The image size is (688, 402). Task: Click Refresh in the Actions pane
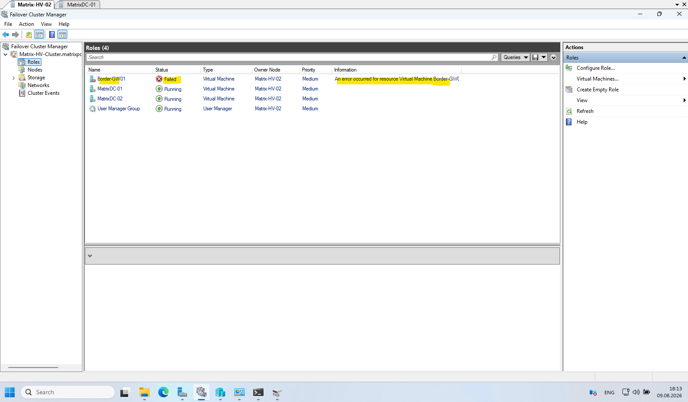pos(585,111)
